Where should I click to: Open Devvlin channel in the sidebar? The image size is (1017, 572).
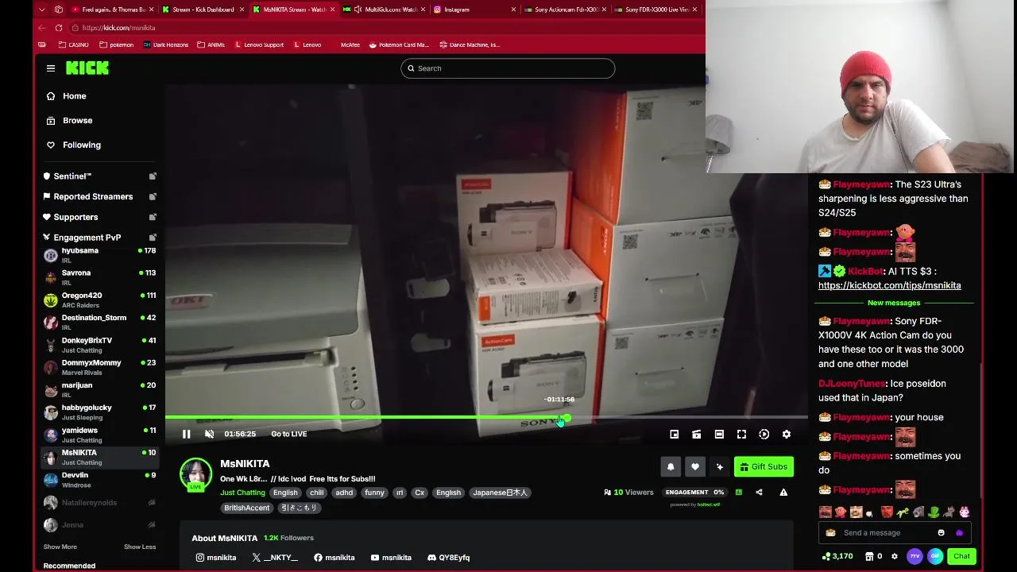[99, 479]
